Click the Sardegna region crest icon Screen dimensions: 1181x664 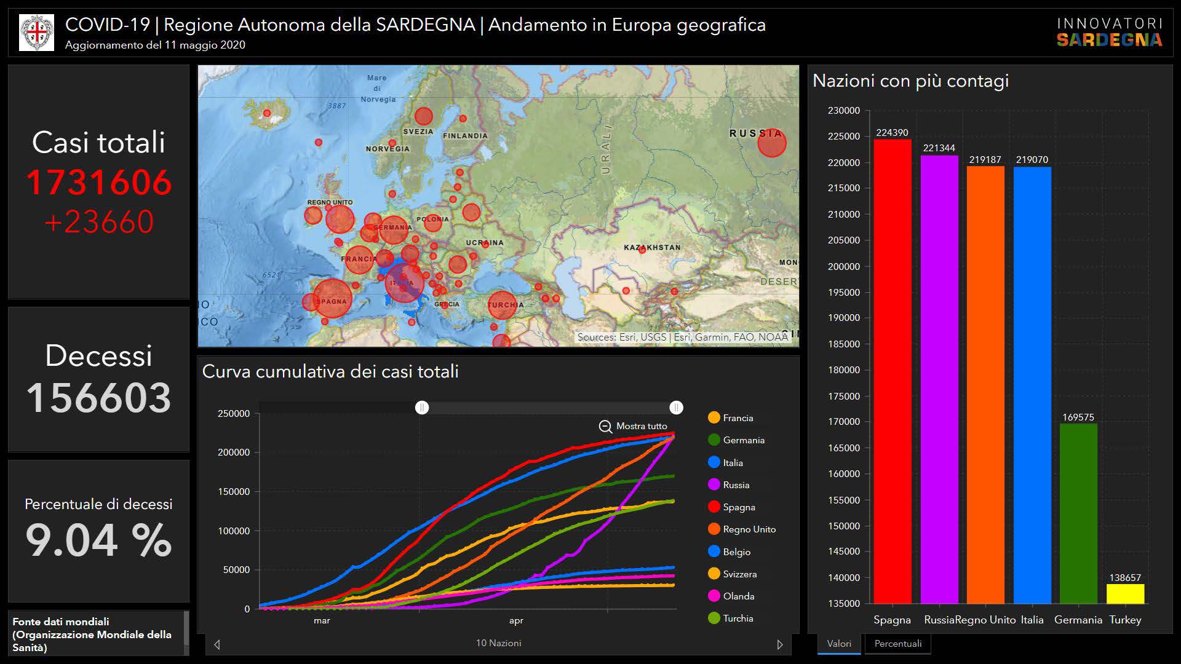click(36, 33)
